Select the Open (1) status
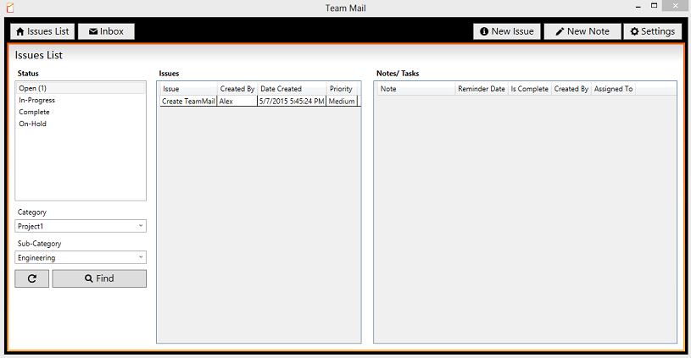 [81, 88]
